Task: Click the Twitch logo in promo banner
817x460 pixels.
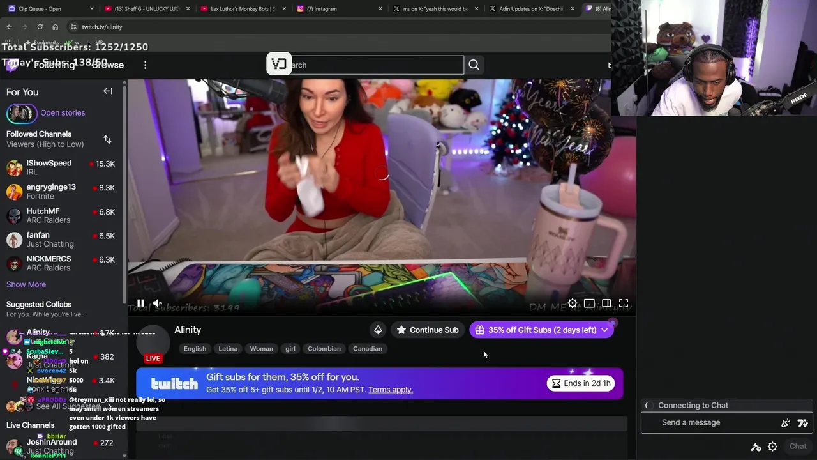Action: coord(174,383)
